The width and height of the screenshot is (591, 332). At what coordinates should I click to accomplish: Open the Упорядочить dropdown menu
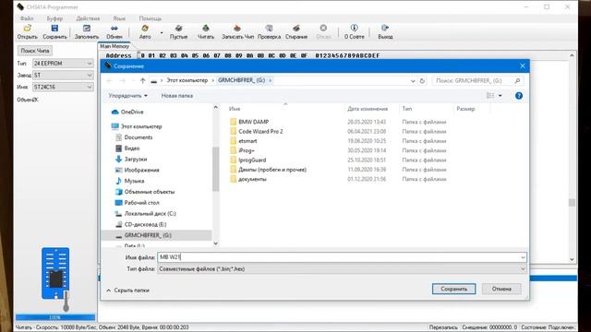point(127,96)
